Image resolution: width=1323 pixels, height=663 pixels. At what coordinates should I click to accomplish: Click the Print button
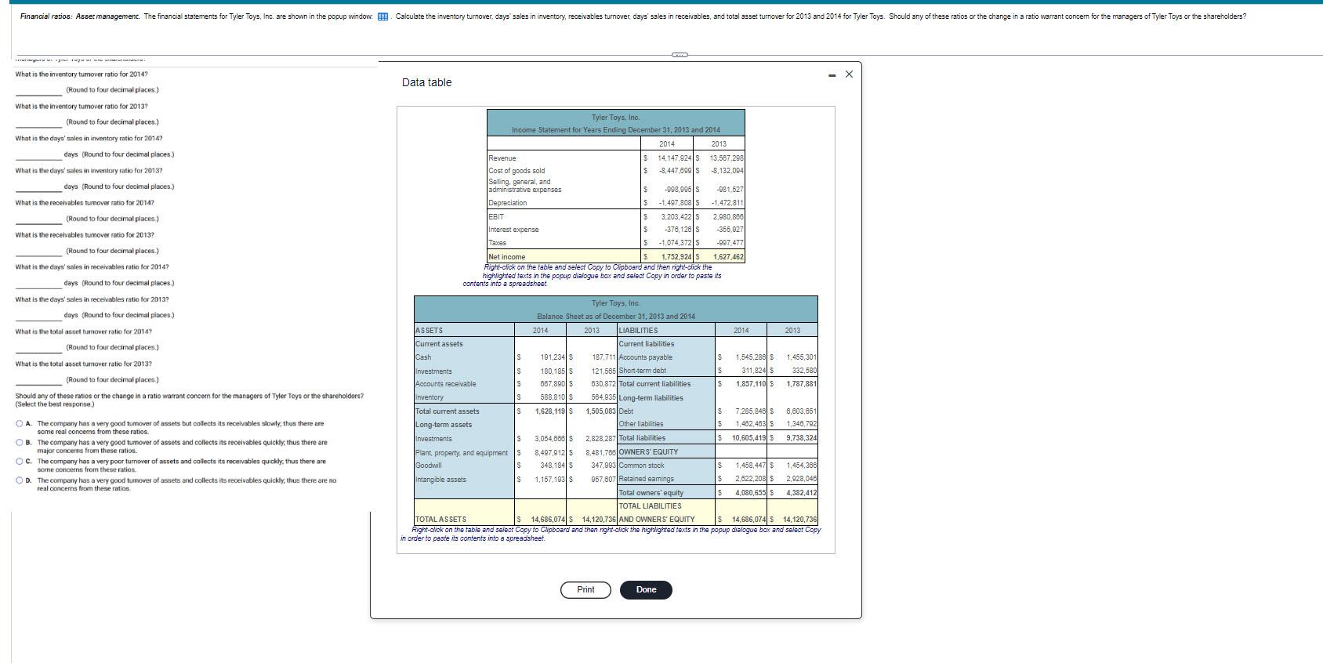(x=585, y=589)
